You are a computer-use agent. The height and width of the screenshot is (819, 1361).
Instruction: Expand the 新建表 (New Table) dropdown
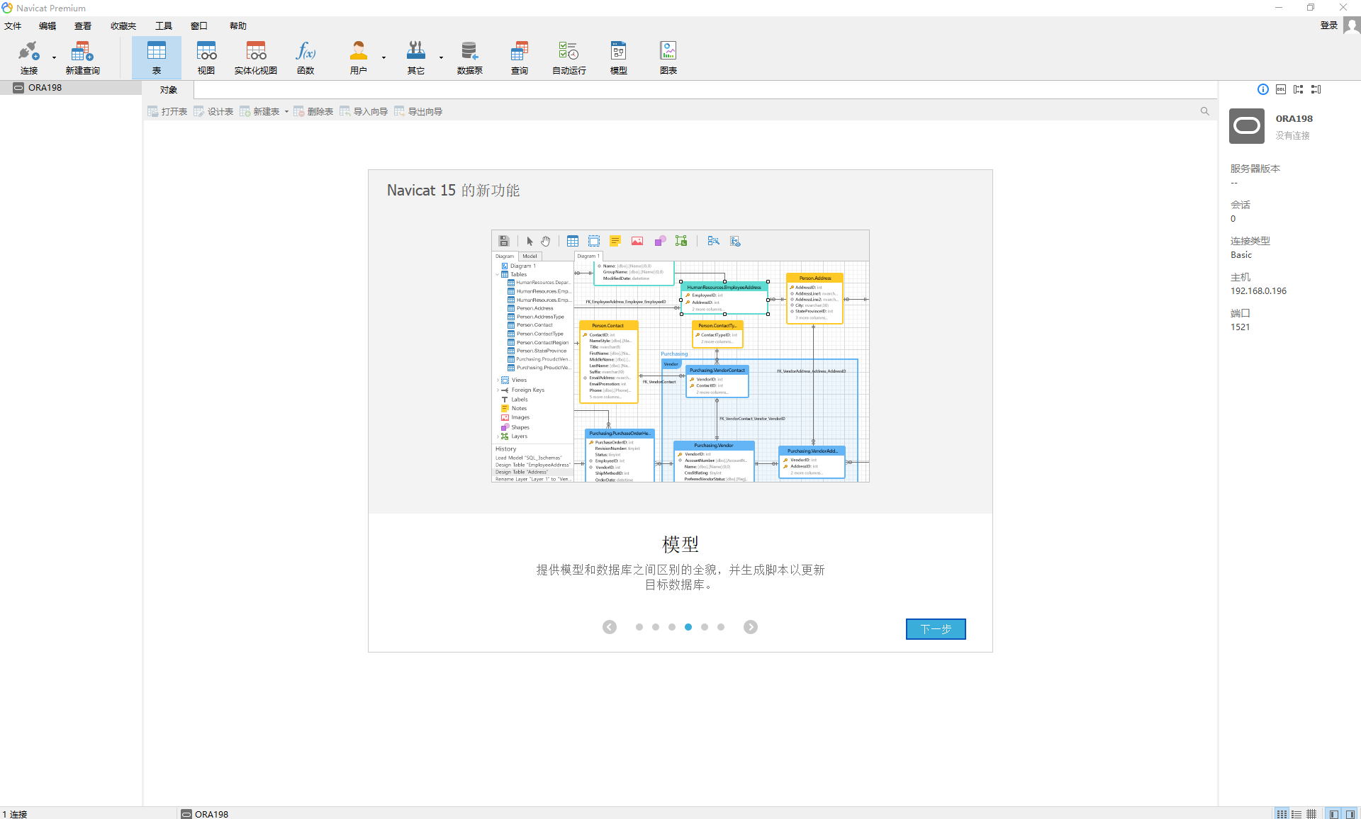[x=286, y=111]
